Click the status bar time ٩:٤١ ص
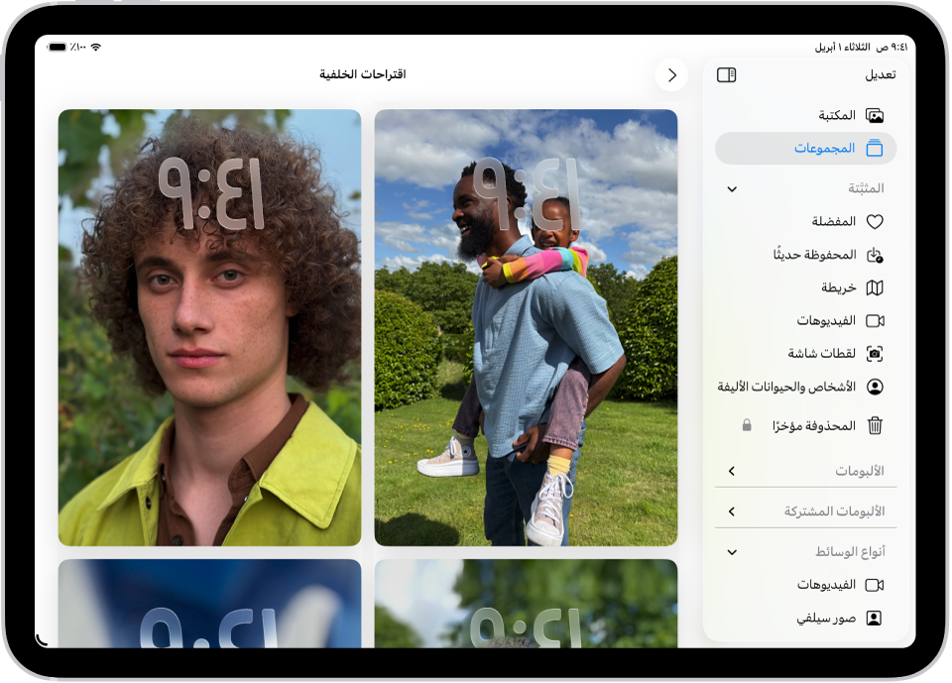952x683 pixels. (x=892, y=47)
